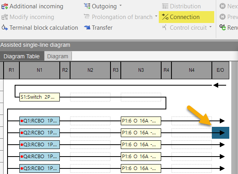Click the Outgoing branch icon

click(87, 6)
